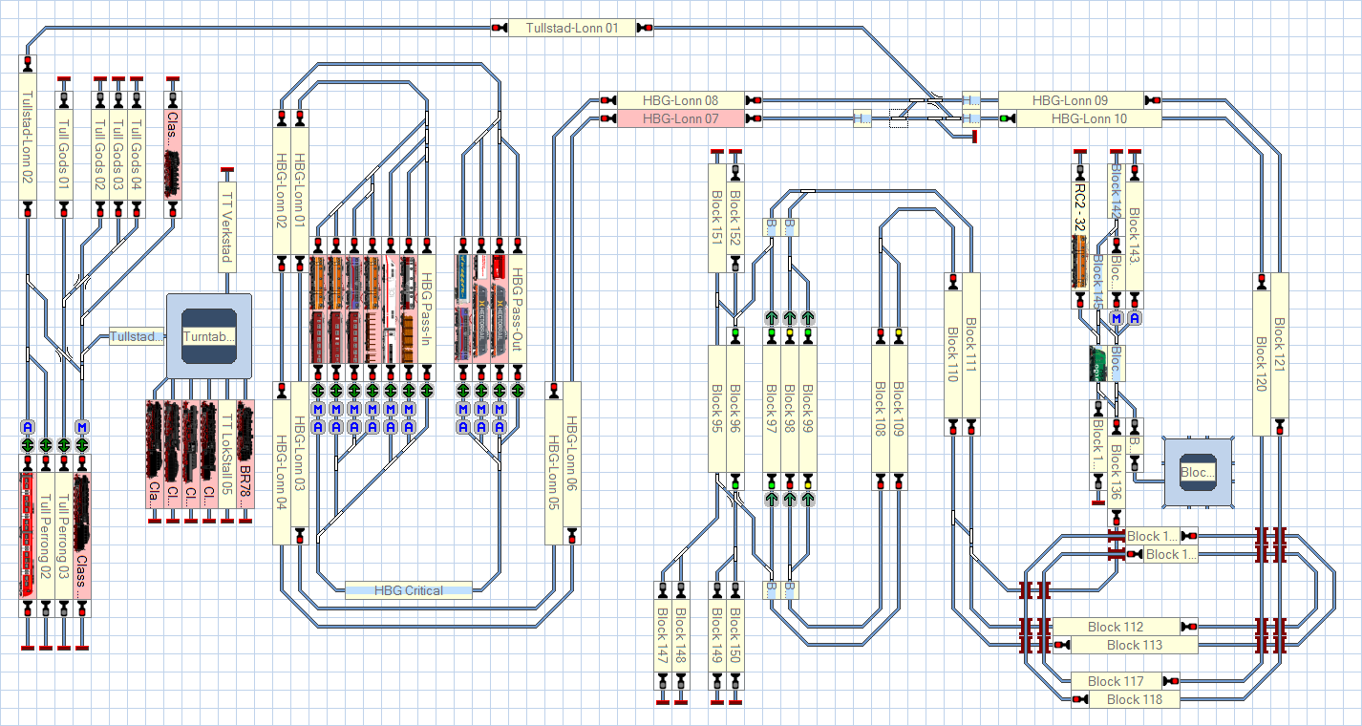Click the A marker above Tull Perrong 02
The height and width of the screenshot is (726, 1362).
point(28,427)
